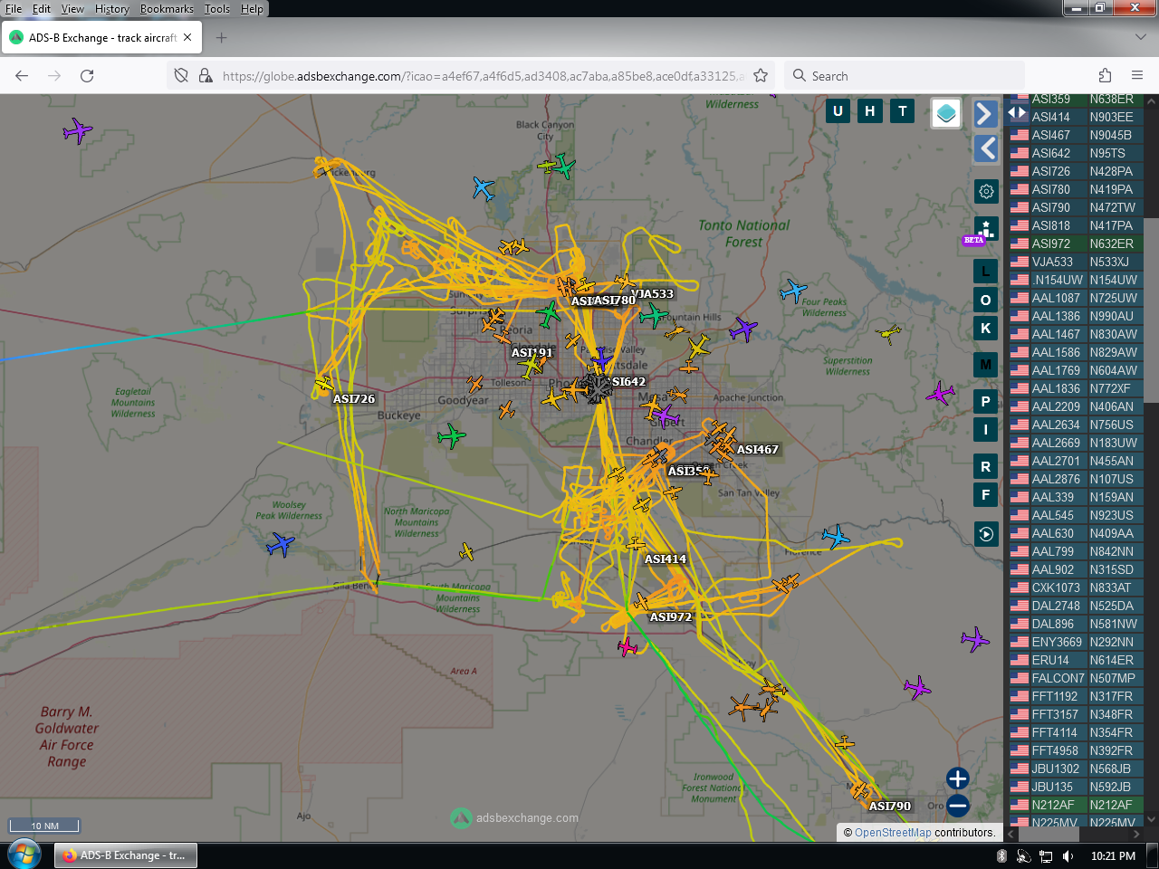Image resolution: width=1159 pixels, height=869 pixels.
Task: Open the Edit menu
Action: pyautogui.click(x=42, y=9)
